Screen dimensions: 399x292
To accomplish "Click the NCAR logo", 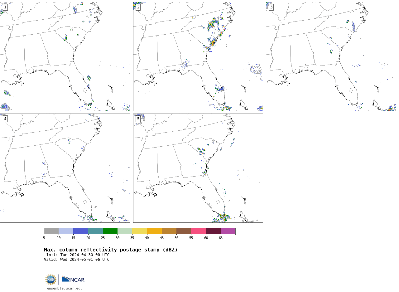I will (73, 279).
